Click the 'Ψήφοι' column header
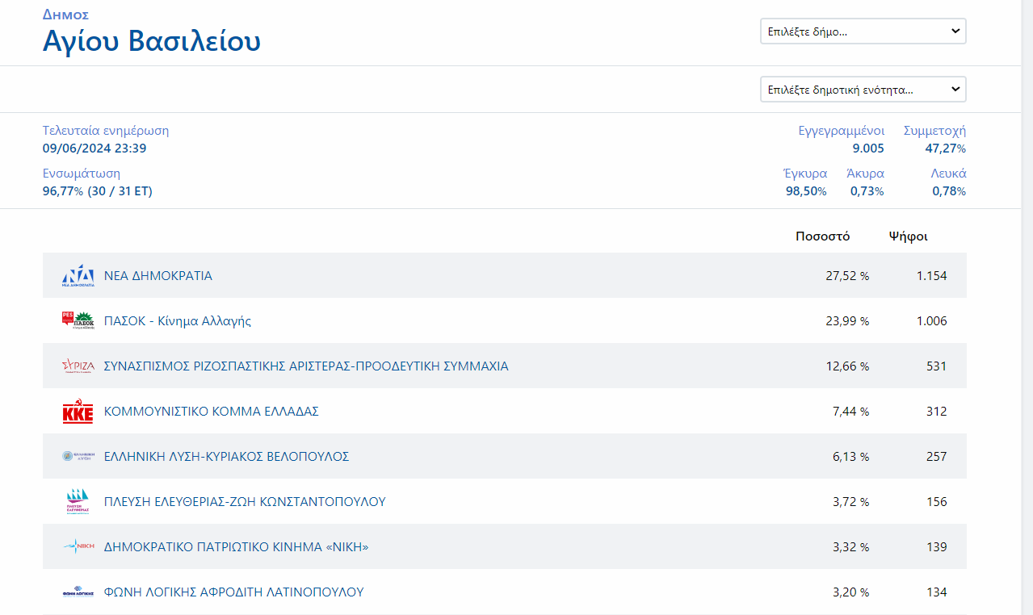The height and width of the screenshot is (615, 1033). point(908,236)
